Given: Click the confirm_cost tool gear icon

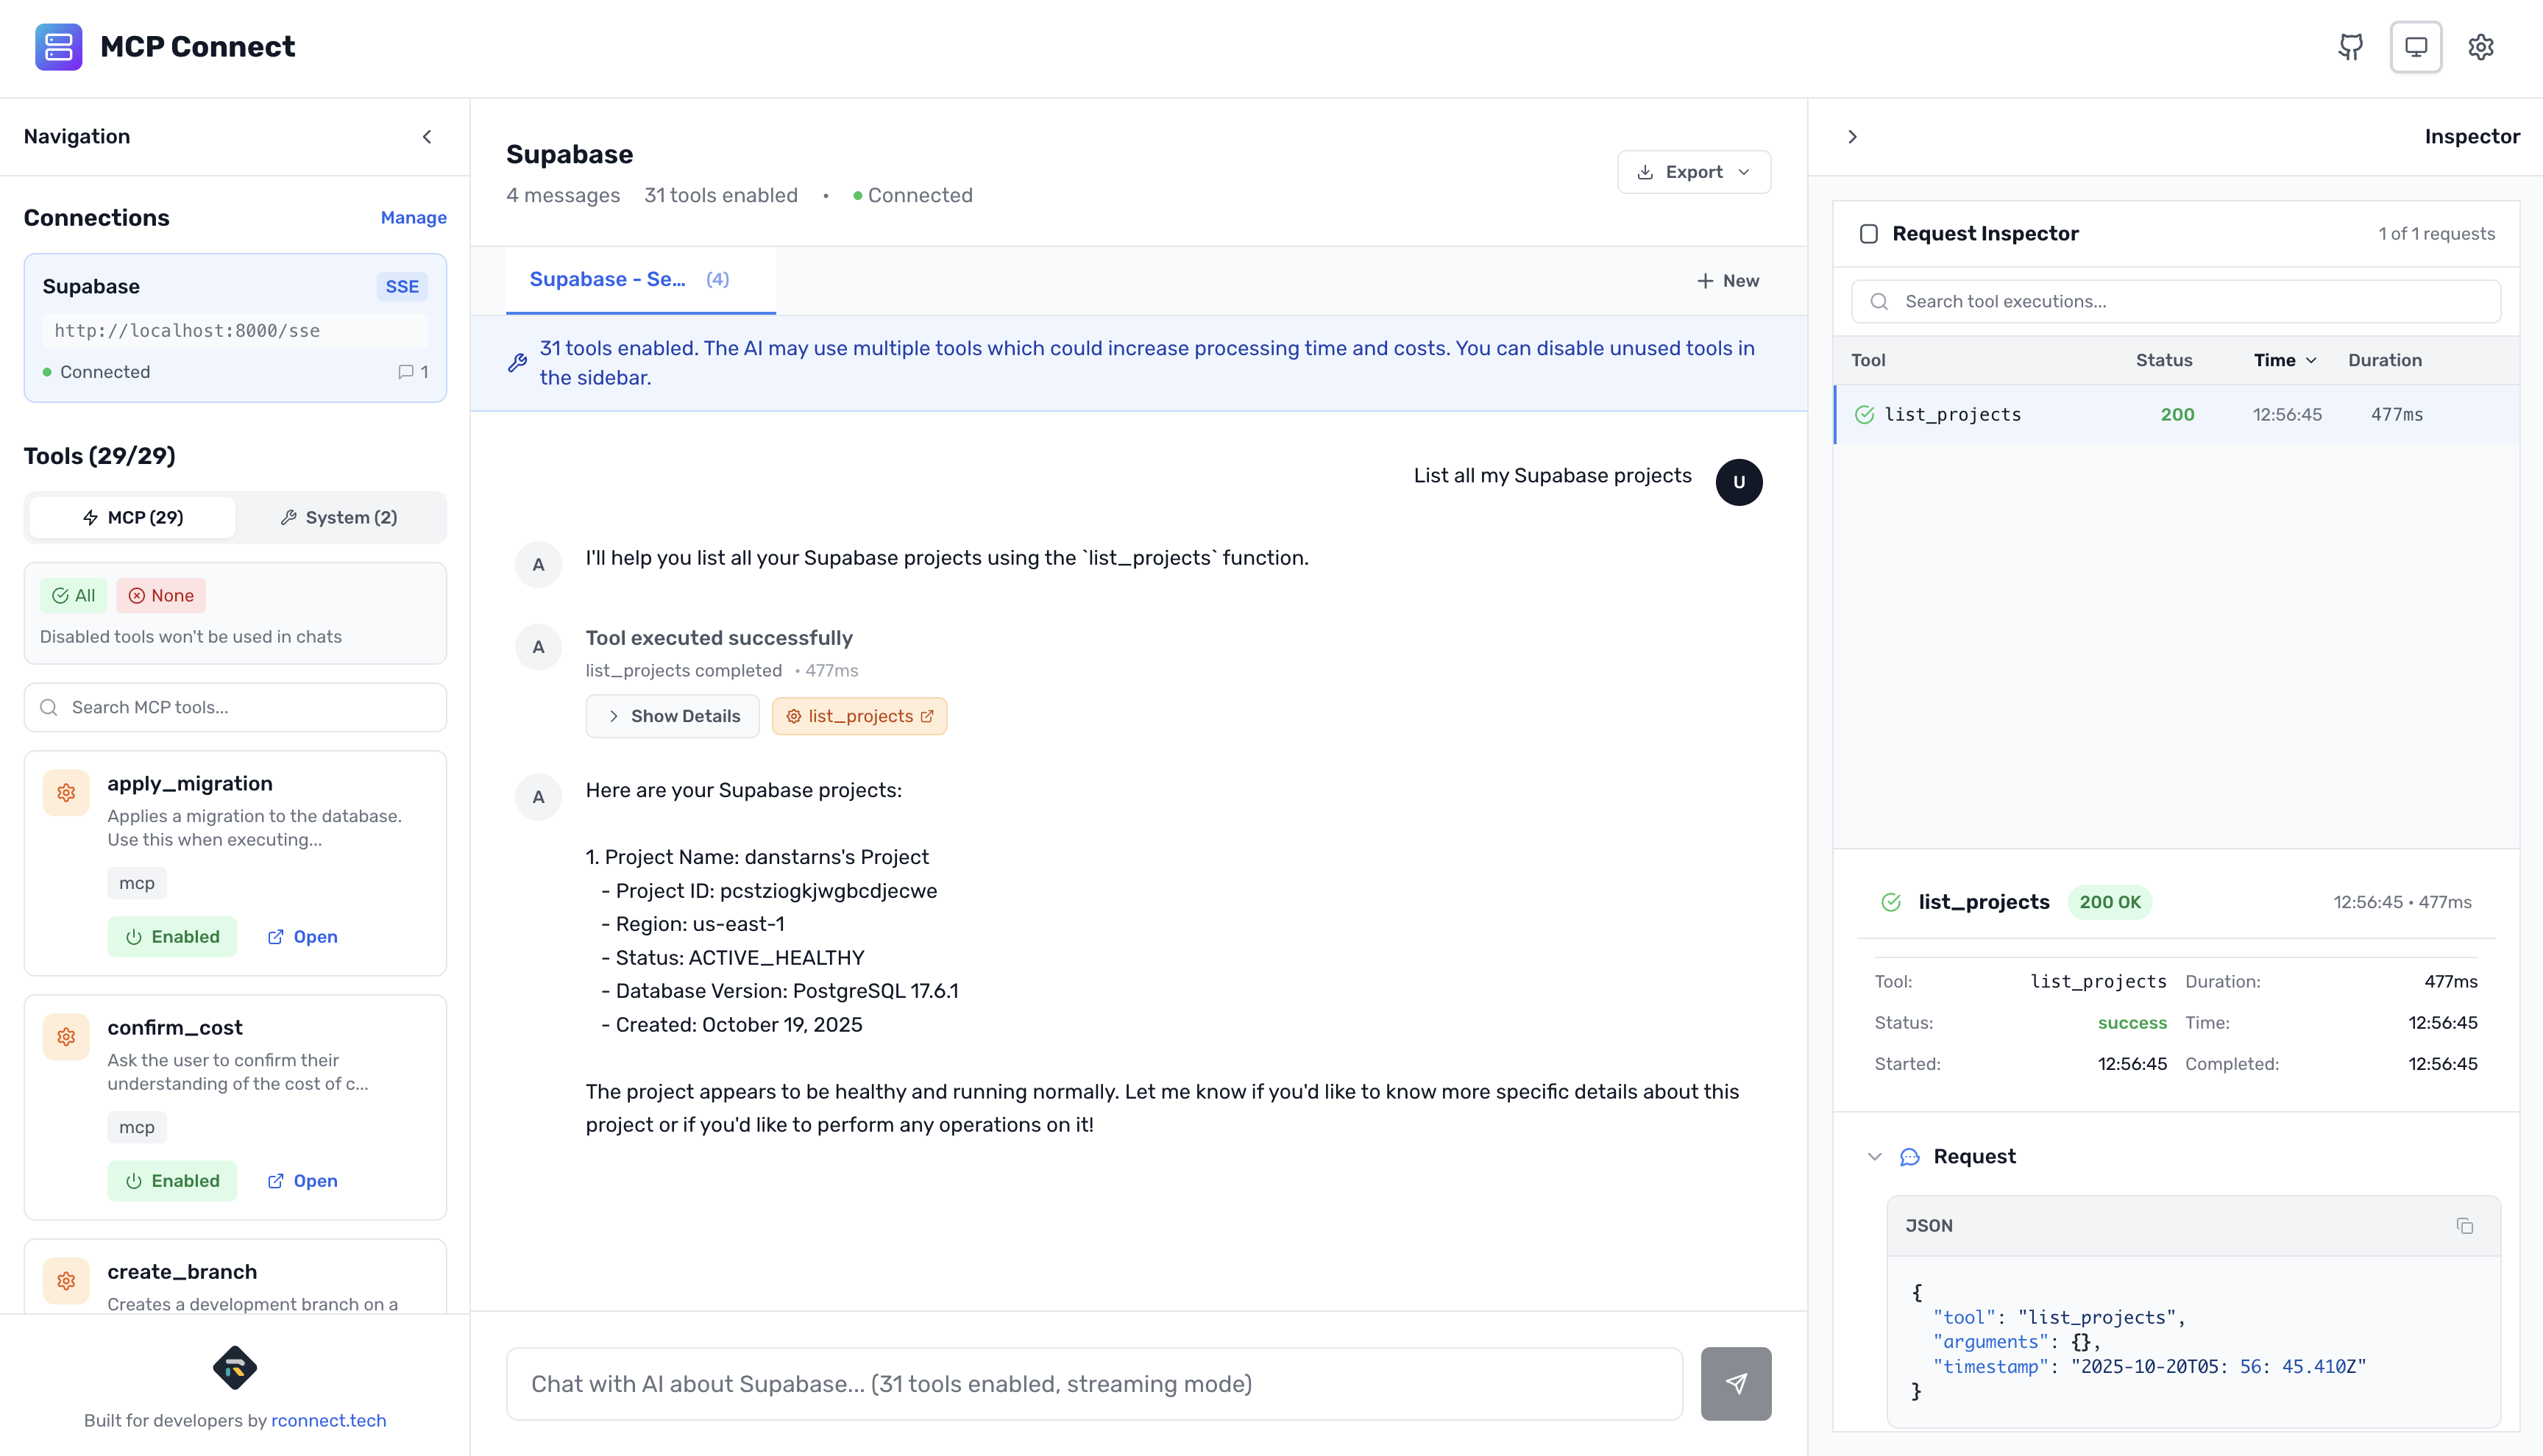Looking at the screenshot, I should click(x=65, y=1036).
